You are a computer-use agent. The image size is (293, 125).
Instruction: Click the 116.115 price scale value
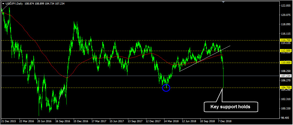coord(286,34)
